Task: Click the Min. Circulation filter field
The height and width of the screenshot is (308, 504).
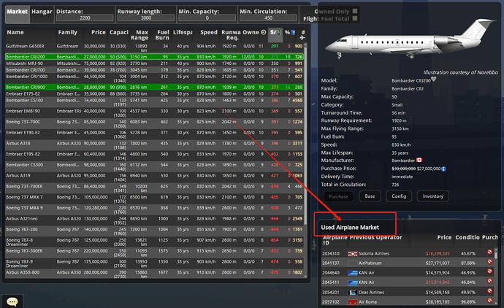Action: point(268,18)
